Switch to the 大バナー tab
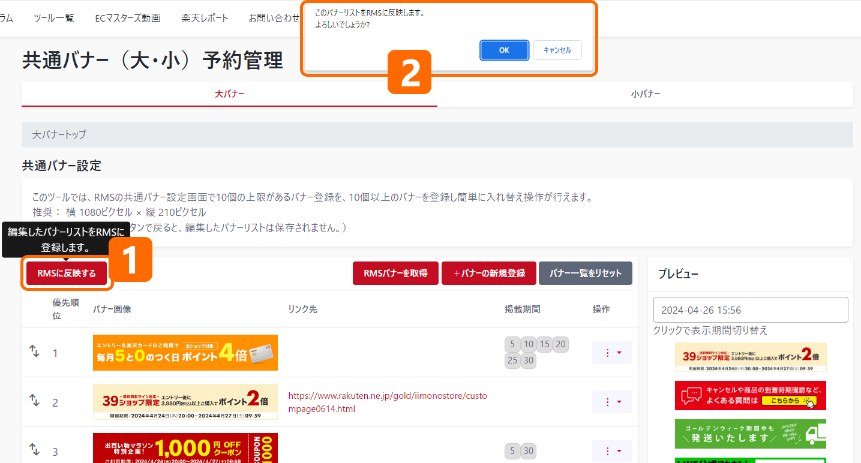Image resolution: width=861 pixels, height=463 pixels. pos(229,94)
